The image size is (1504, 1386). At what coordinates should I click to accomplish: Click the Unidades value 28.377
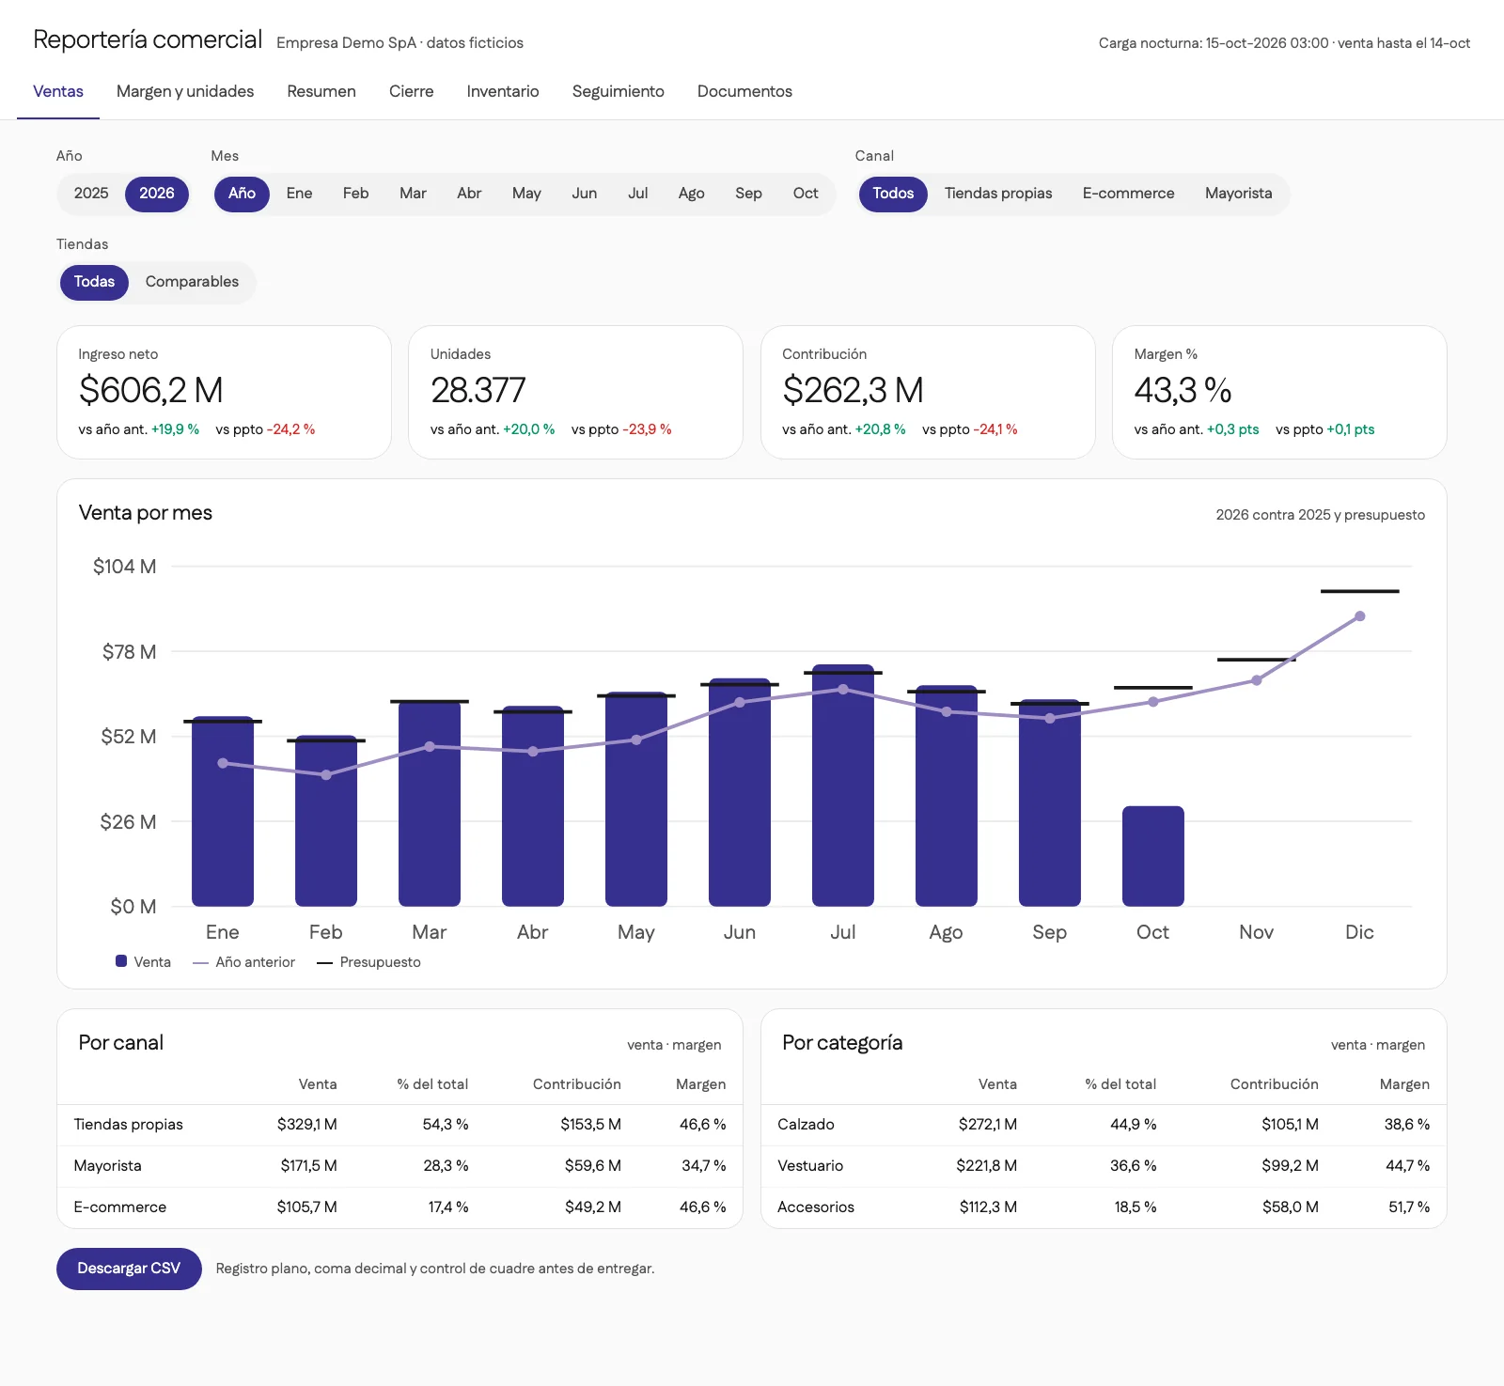[x=478, y=390]
